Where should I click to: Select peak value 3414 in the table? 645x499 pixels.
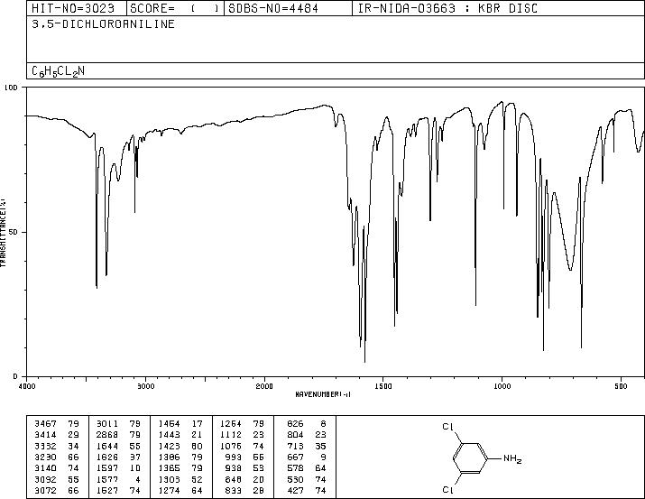45,434
